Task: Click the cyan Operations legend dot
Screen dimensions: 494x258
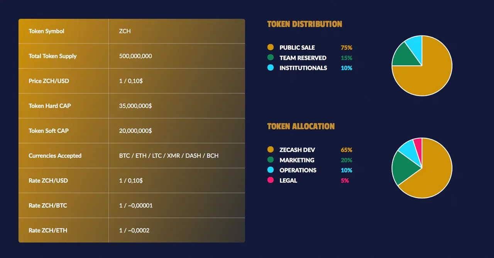Action: pyautogui.click(x=271, y=170)
